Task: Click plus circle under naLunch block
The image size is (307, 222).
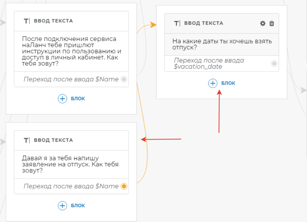Action: [x=62, y=99]
